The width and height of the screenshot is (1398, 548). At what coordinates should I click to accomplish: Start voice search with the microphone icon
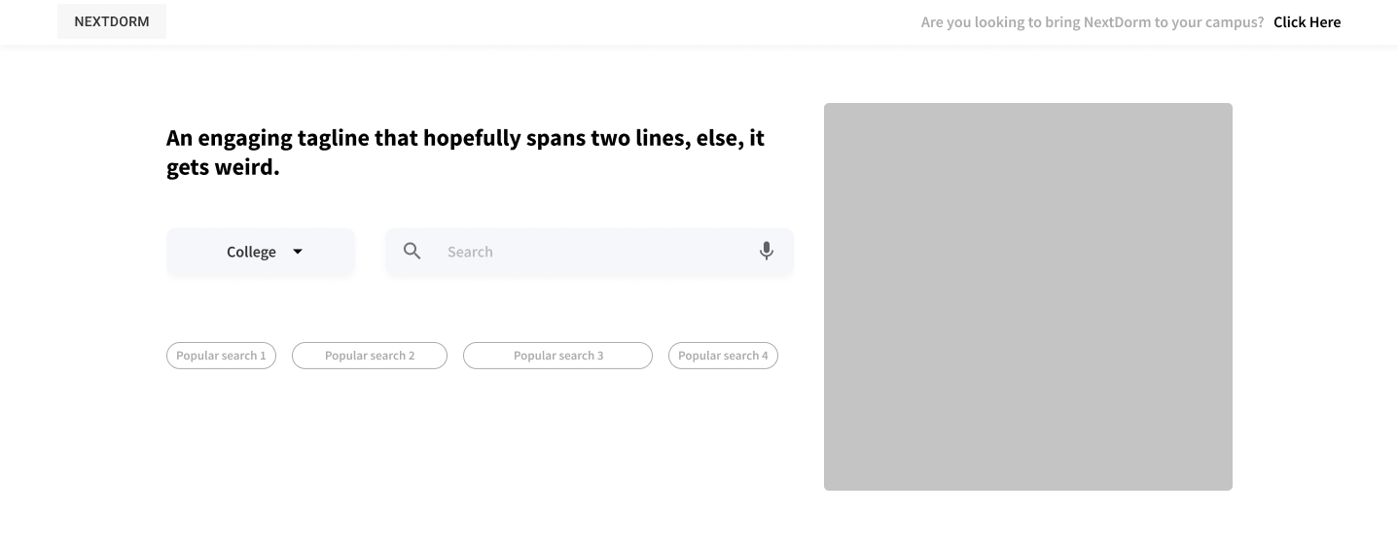point(767,252)
